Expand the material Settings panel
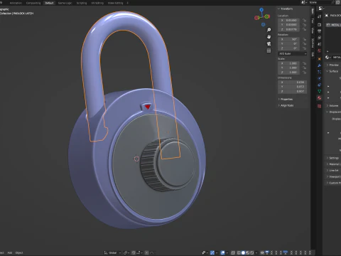Image resolution: width=341 pixels, height=256 pixels. (x=332, y=158)
